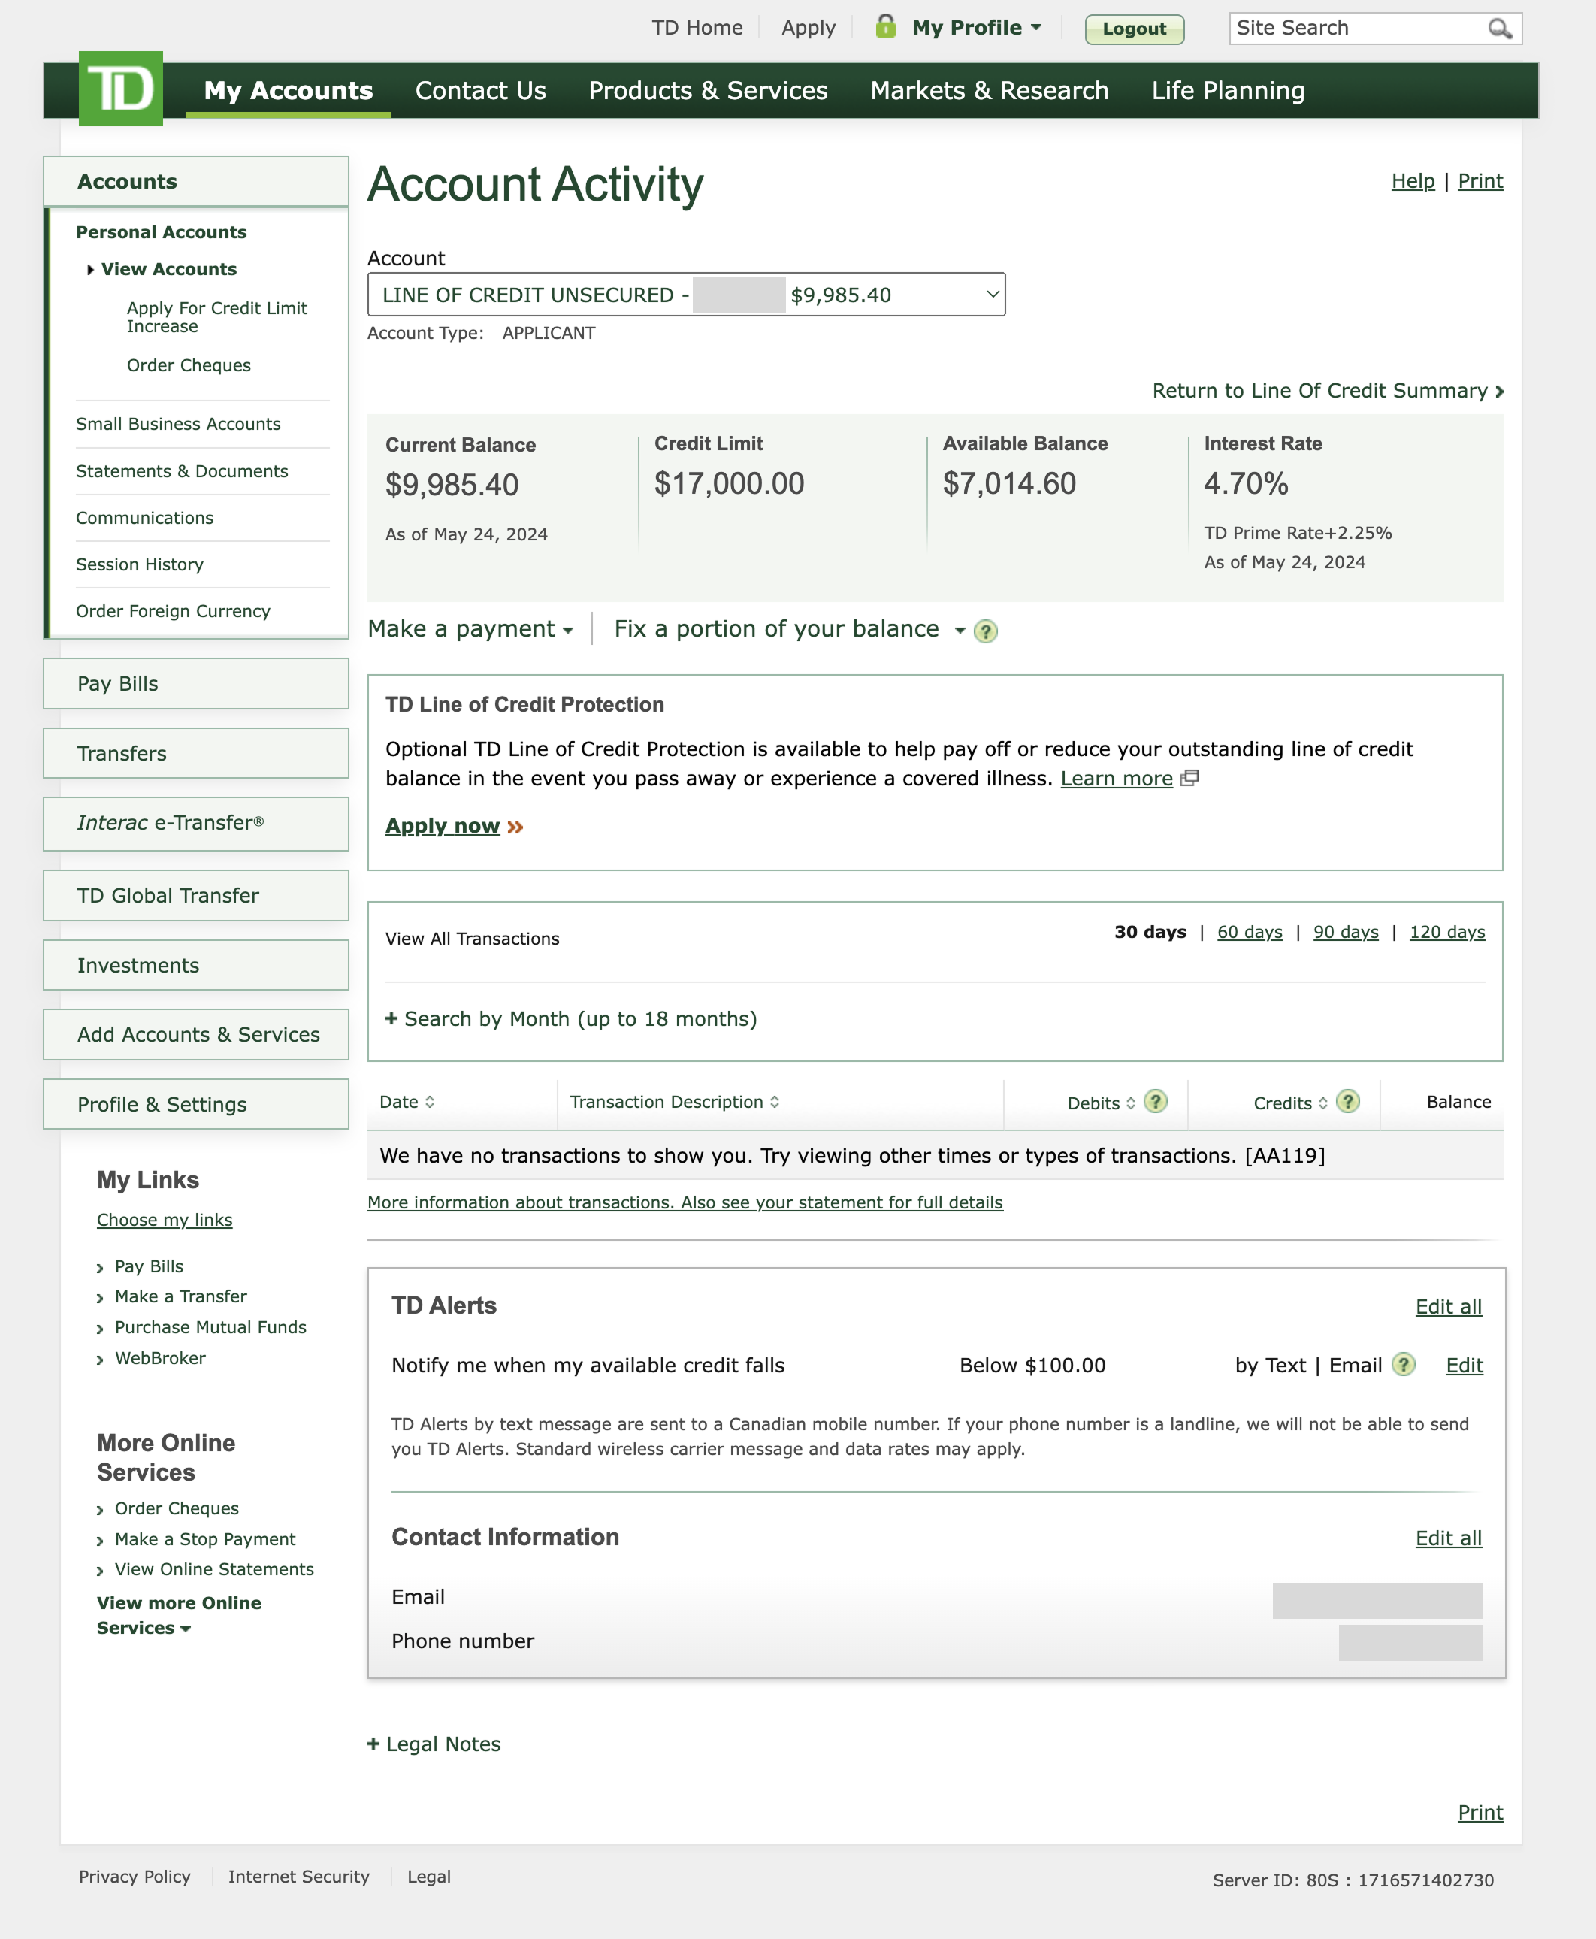Sort by Transaction Description arrows
Image resolution: width=1596 pixels, height=1939 pixels.
coord(774,1102)
